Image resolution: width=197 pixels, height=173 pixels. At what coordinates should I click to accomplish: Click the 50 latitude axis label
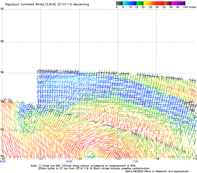2,156
